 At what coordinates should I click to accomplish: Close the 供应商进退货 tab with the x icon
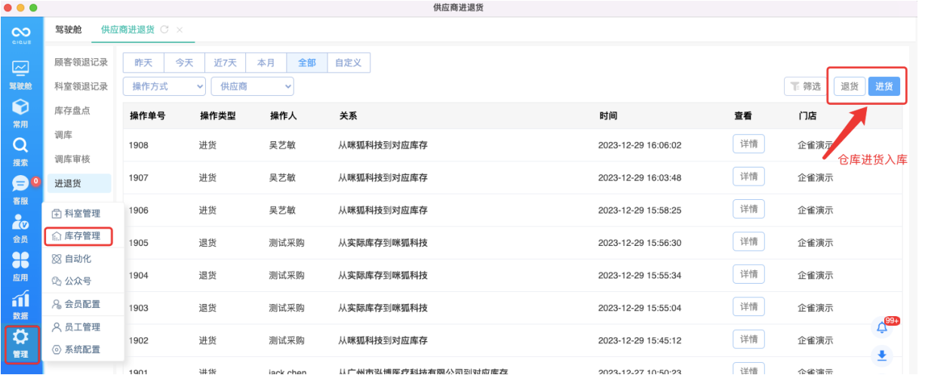point(180,29)
